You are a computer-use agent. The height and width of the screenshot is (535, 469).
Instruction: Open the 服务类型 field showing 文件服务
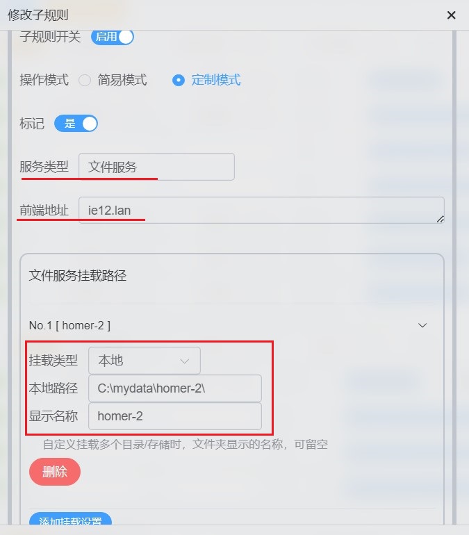pos(156,167)
